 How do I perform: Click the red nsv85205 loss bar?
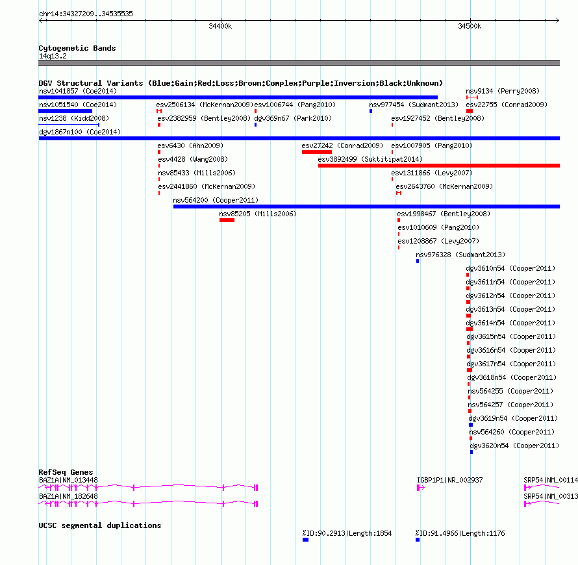tap(227, 220)
